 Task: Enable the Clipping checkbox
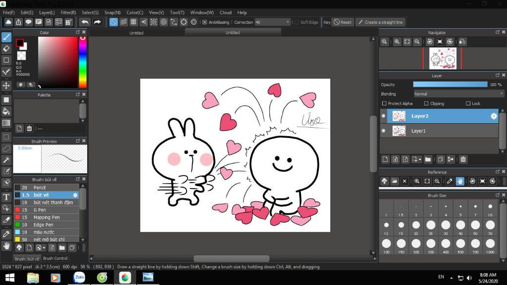point(426,103)
